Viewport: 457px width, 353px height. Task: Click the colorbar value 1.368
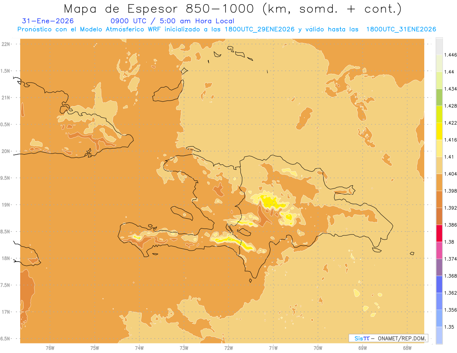pyautogui.click(x=451, y=276)
